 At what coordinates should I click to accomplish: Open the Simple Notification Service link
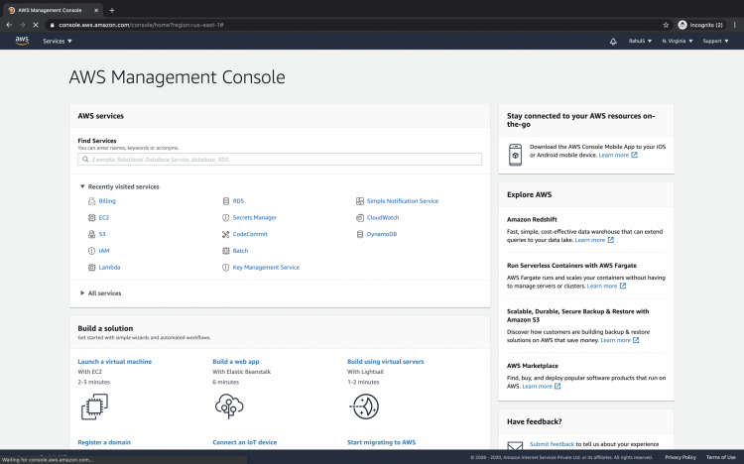coord(403,201)
